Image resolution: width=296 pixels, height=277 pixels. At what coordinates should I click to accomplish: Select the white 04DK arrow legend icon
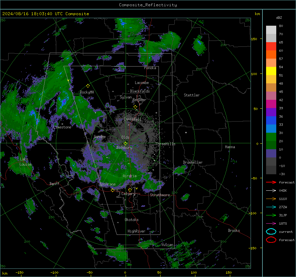click(271, 191)
